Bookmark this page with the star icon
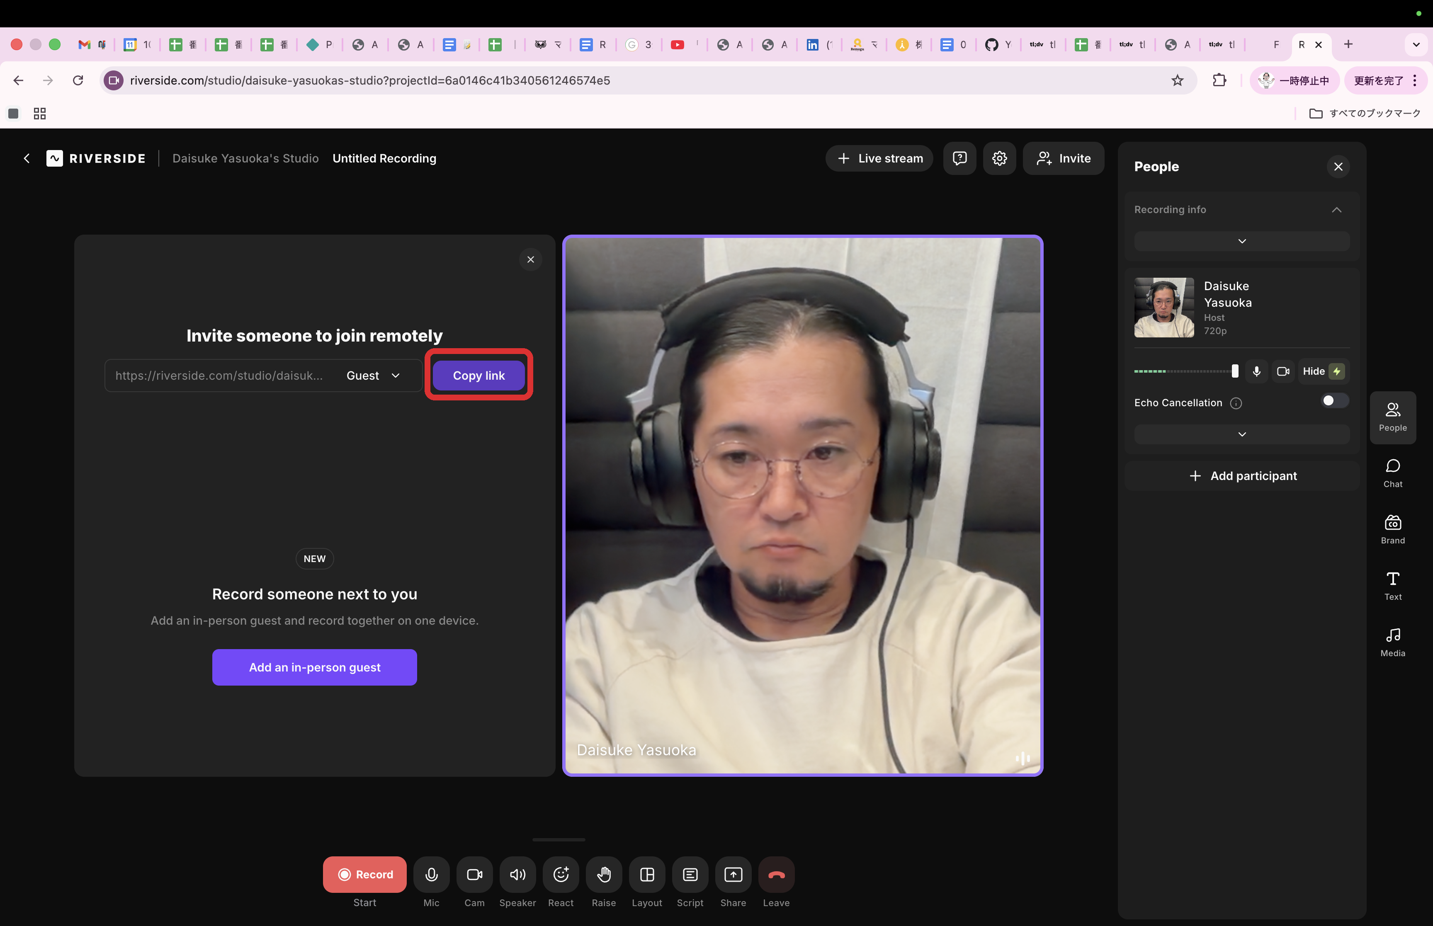This screenshot has height=926, width=1433. [1178, 80]
